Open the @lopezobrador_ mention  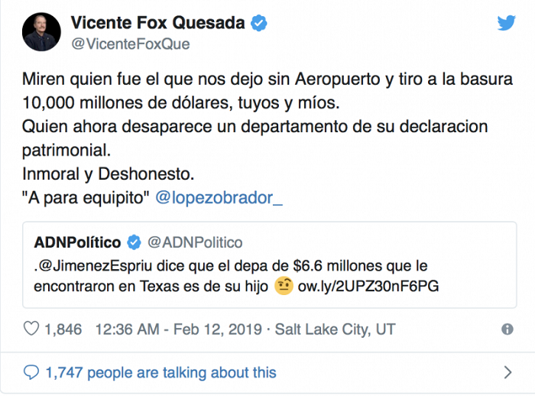(219, 197)
